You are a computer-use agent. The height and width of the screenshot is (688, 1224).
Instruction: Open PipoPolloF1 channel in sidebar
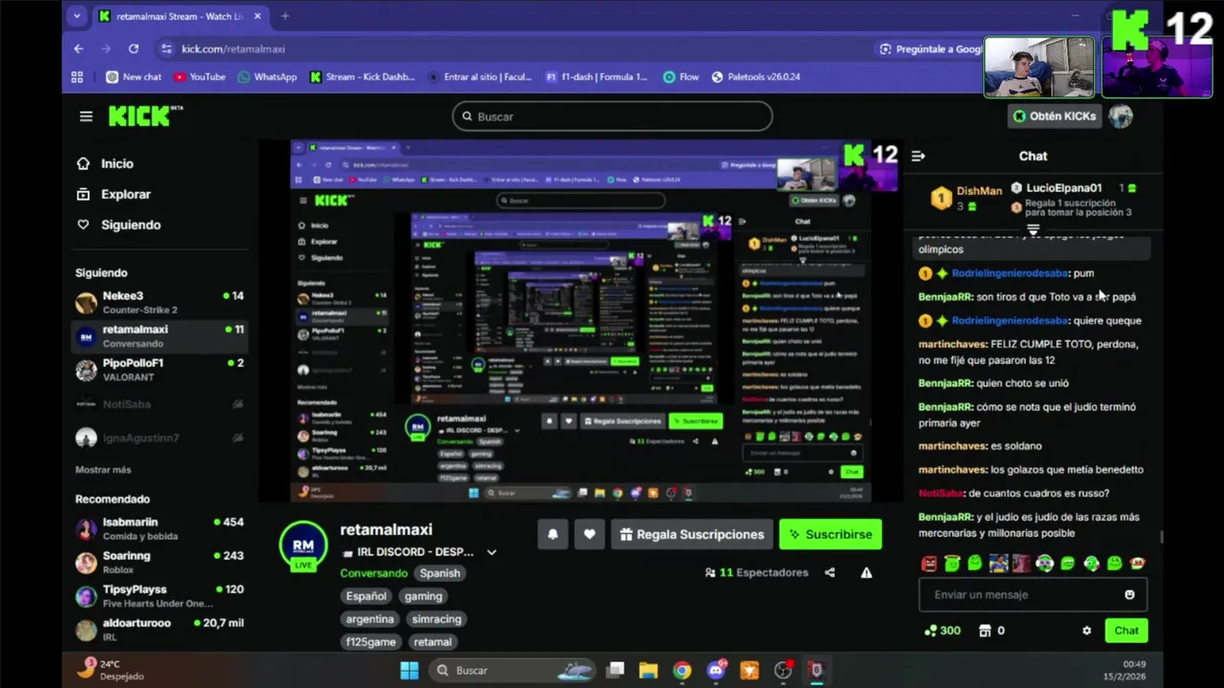[x=160, y=369]
